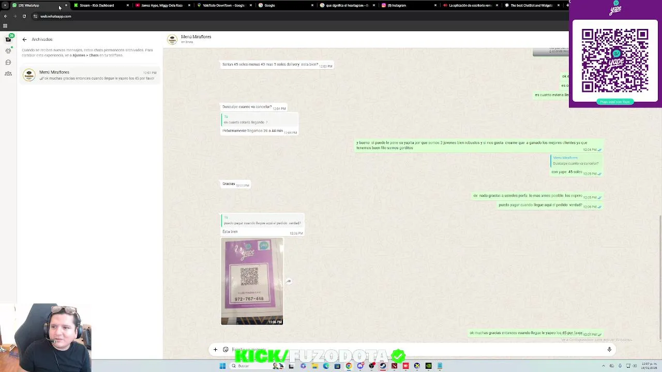Open site info icon in address bar
The height and width of the screenshot is (372, 662).
(x=35, y=17)
